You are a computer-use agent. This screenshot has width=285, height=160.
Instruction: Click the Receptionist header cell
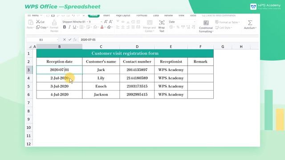171,61
